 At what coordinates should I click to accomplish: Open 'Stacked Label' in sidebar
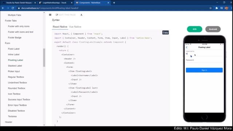pyautogui.click(x=15, y=66)
